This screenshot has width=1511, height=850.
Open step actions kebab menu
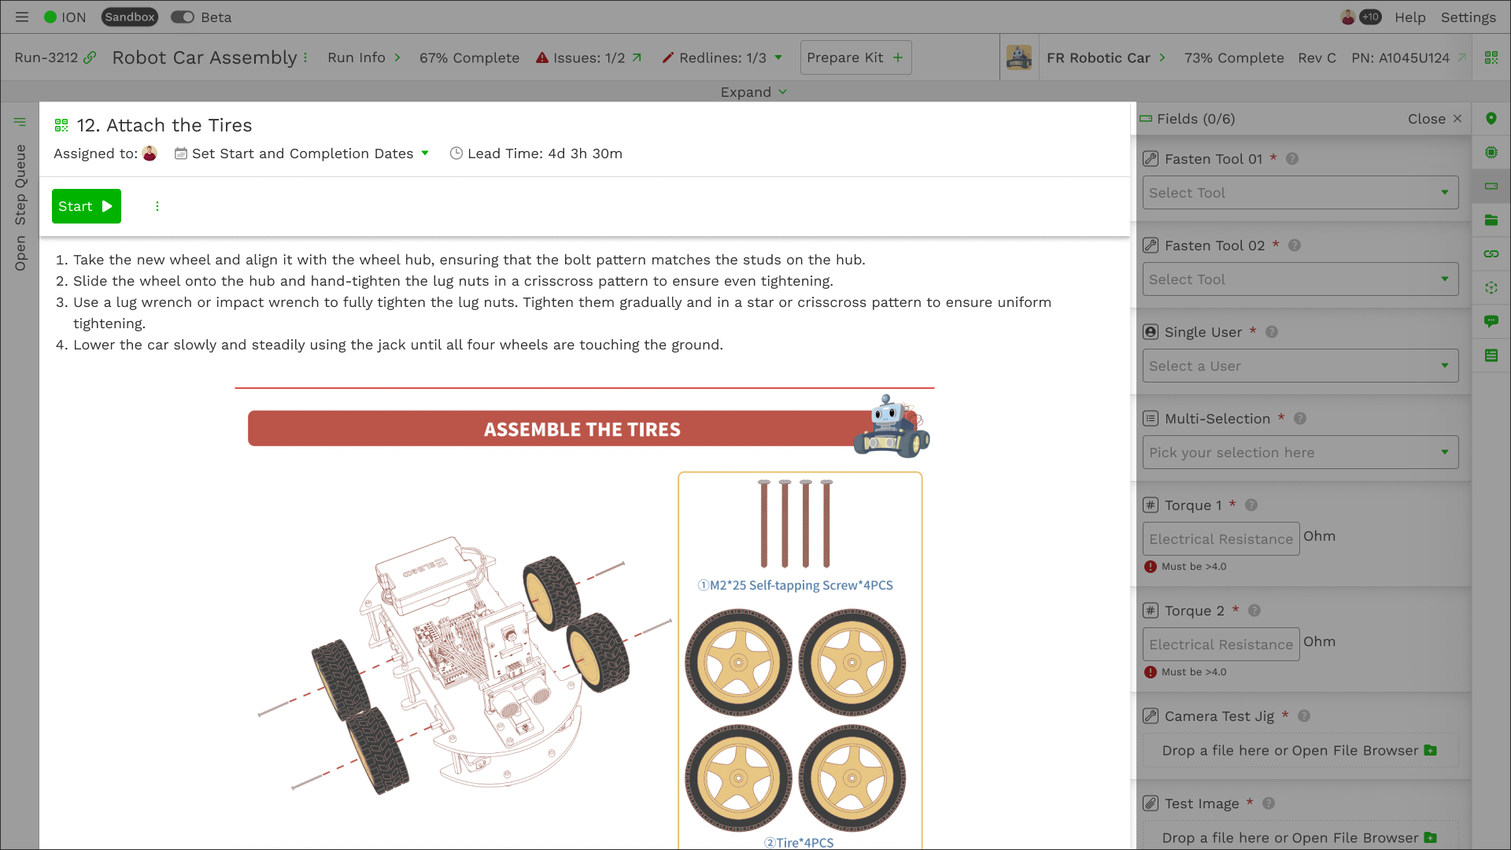click(x=157, y=206)
